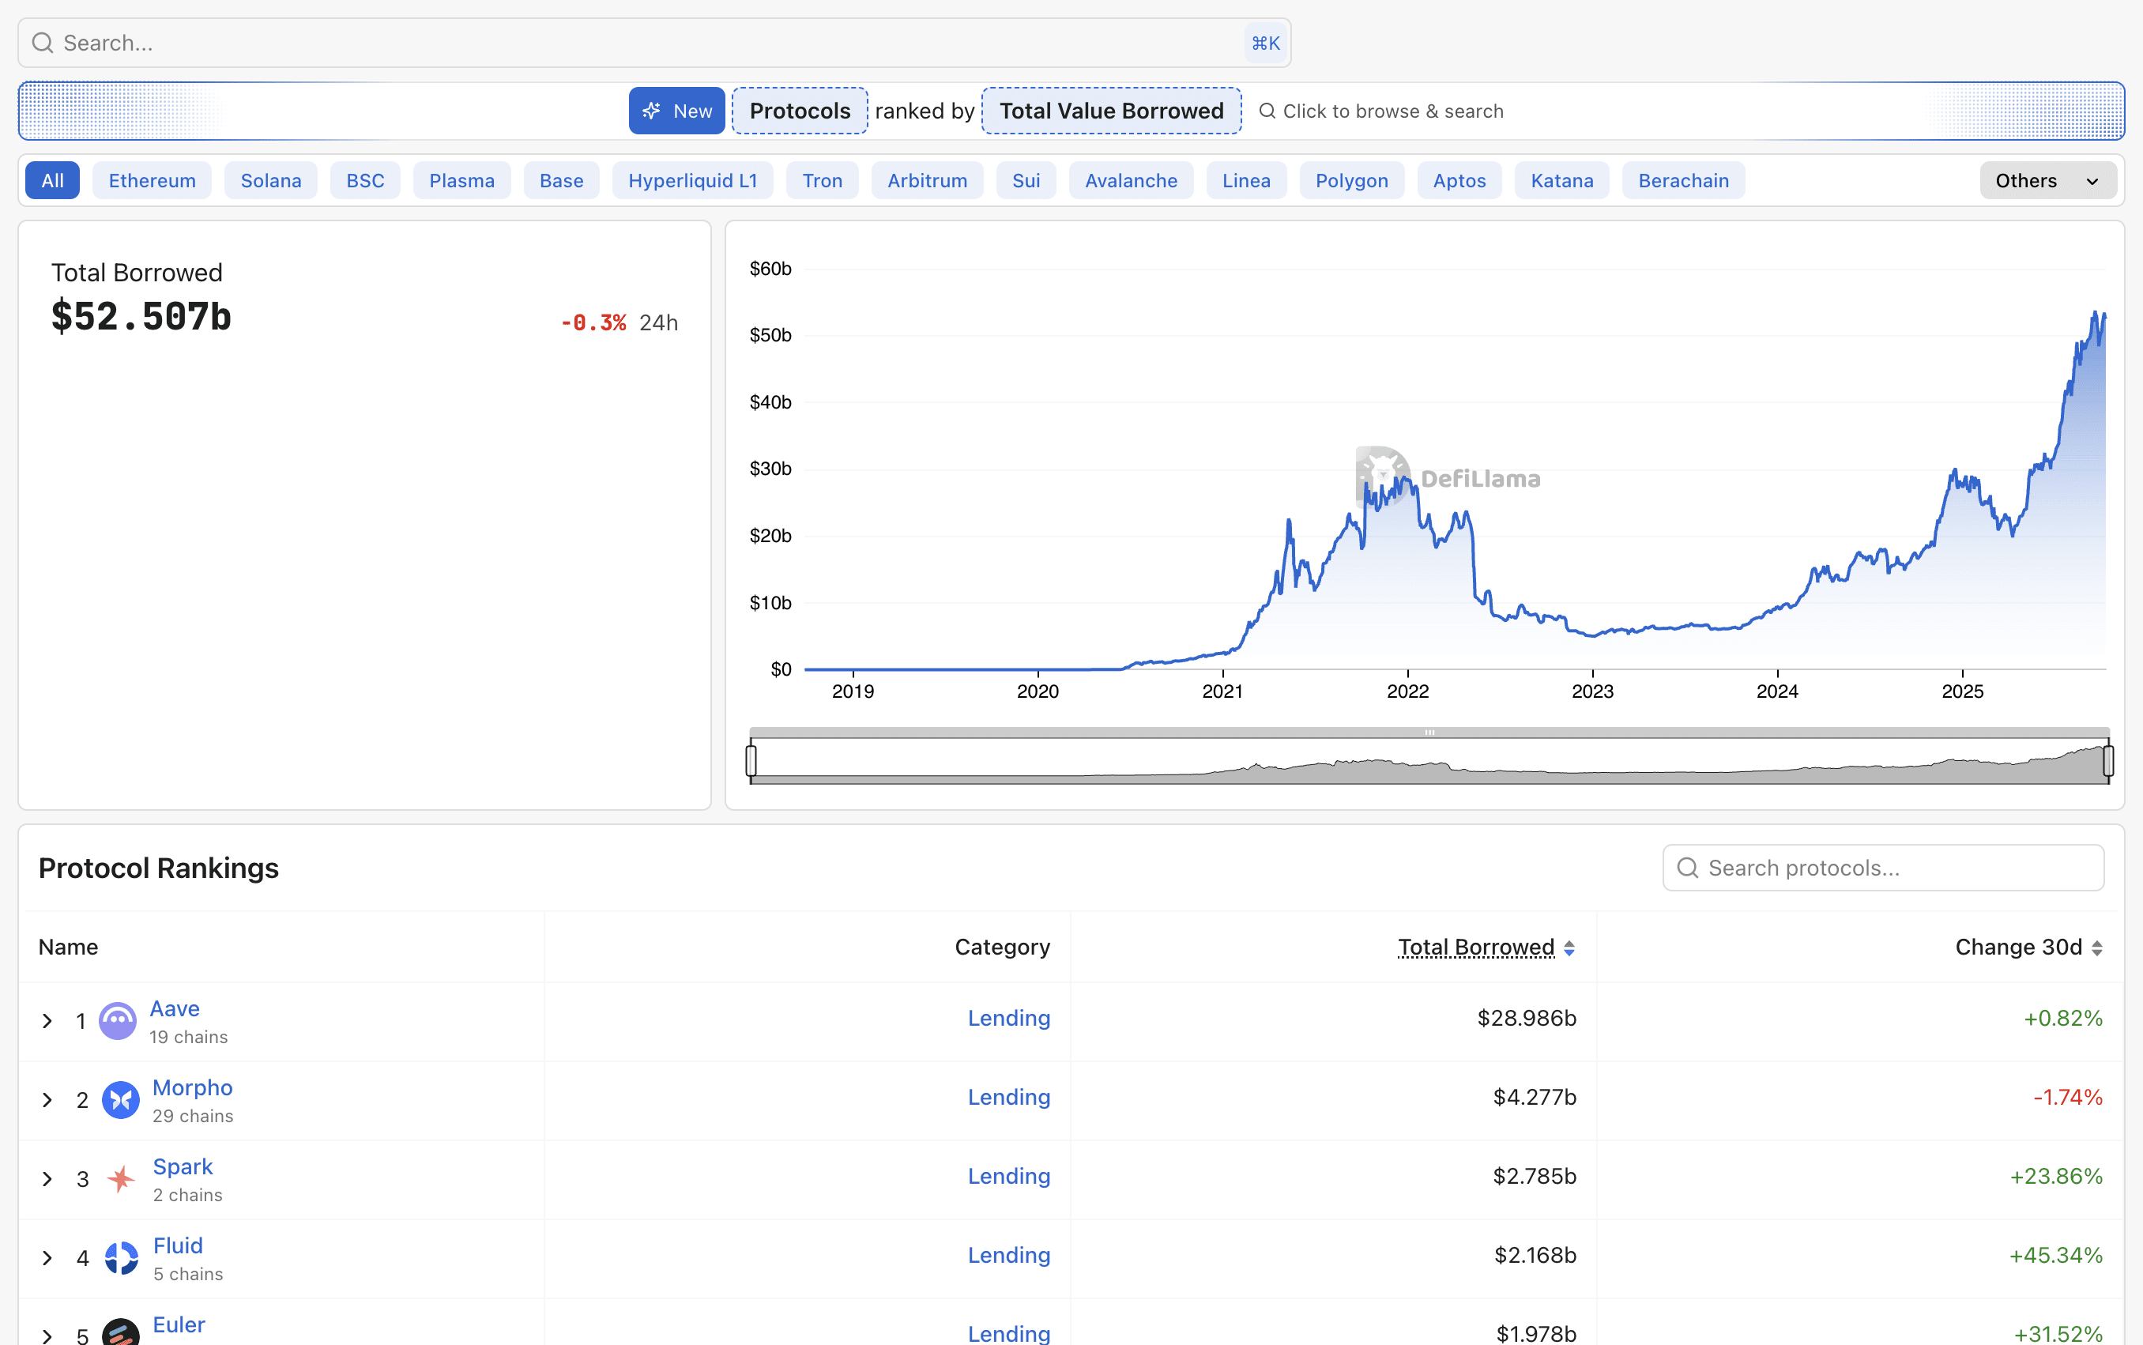This screenshot has height=1345, width=2143.
Task: Expand the Aave row chevron
Action: tap(48, 1021)
